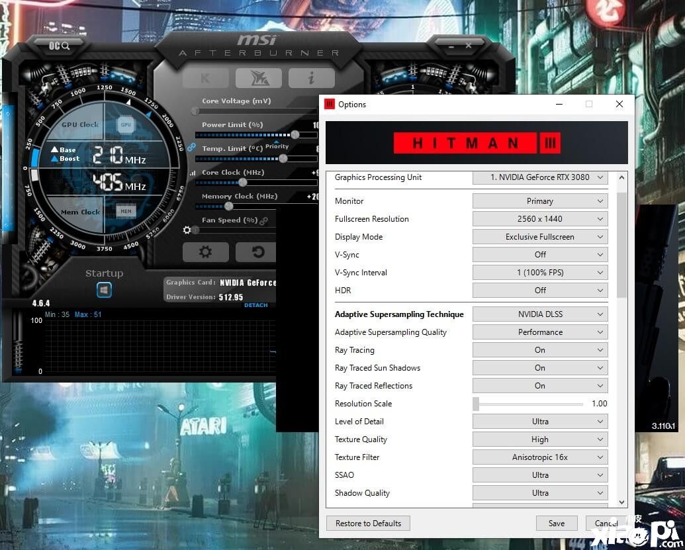Adjust the Core Voltage slider handle
685x550 pixels.
pyautogui.click(x=195, y=111)
